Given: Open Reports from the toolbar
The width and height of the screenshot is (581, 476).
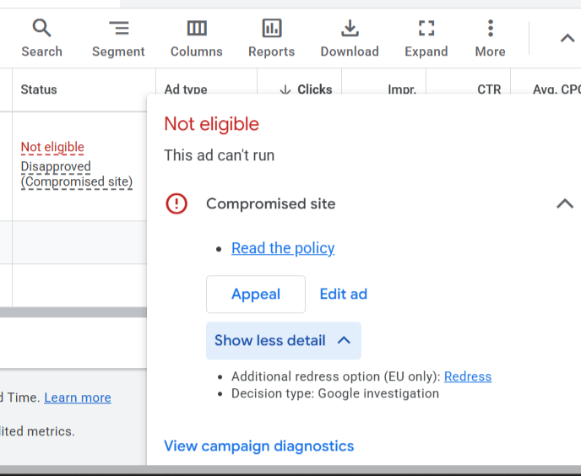Looking at the screenshot, I should (x=272, y=39).
